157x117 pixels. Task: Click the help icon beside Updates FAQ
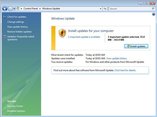tap(4, 37)
